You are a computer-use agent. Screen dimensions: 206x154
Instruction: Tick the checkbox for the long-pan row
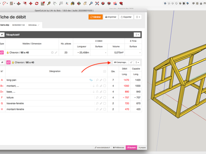click(105, 80)
